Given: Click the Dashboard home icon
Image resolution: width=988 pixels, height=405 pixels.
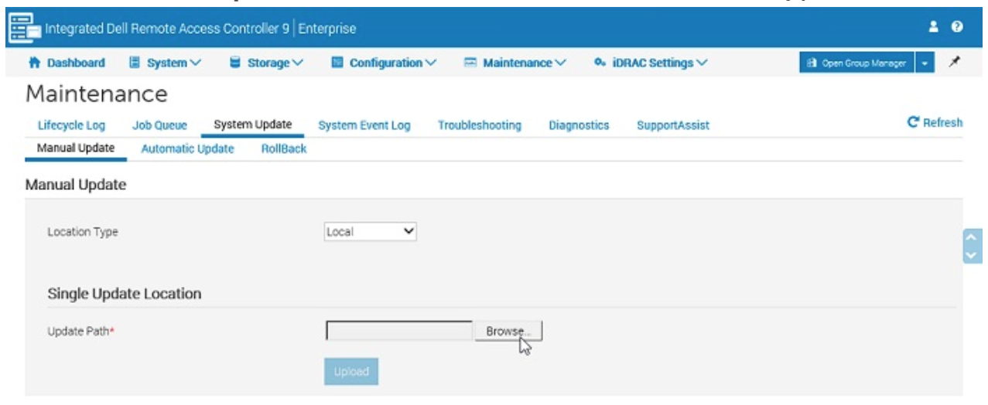Looking at the screenshot, I should click(x=34, y=63).
